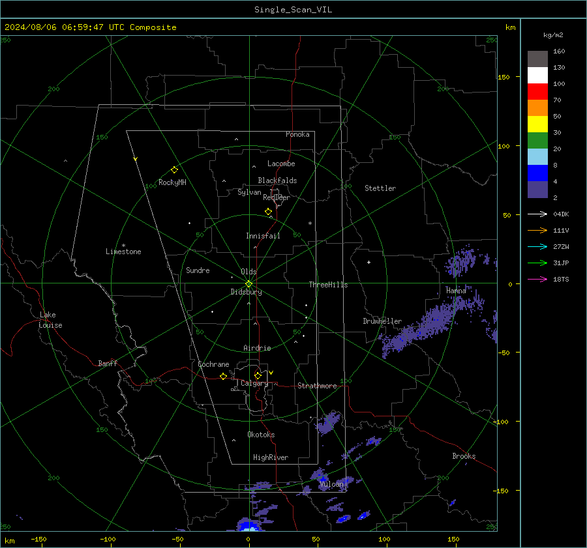
Task: Click the Cochrane town label
Action: [213, 364]
